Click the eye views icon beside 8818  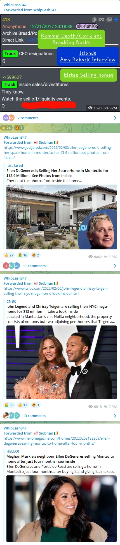click(x=91, y=407)
